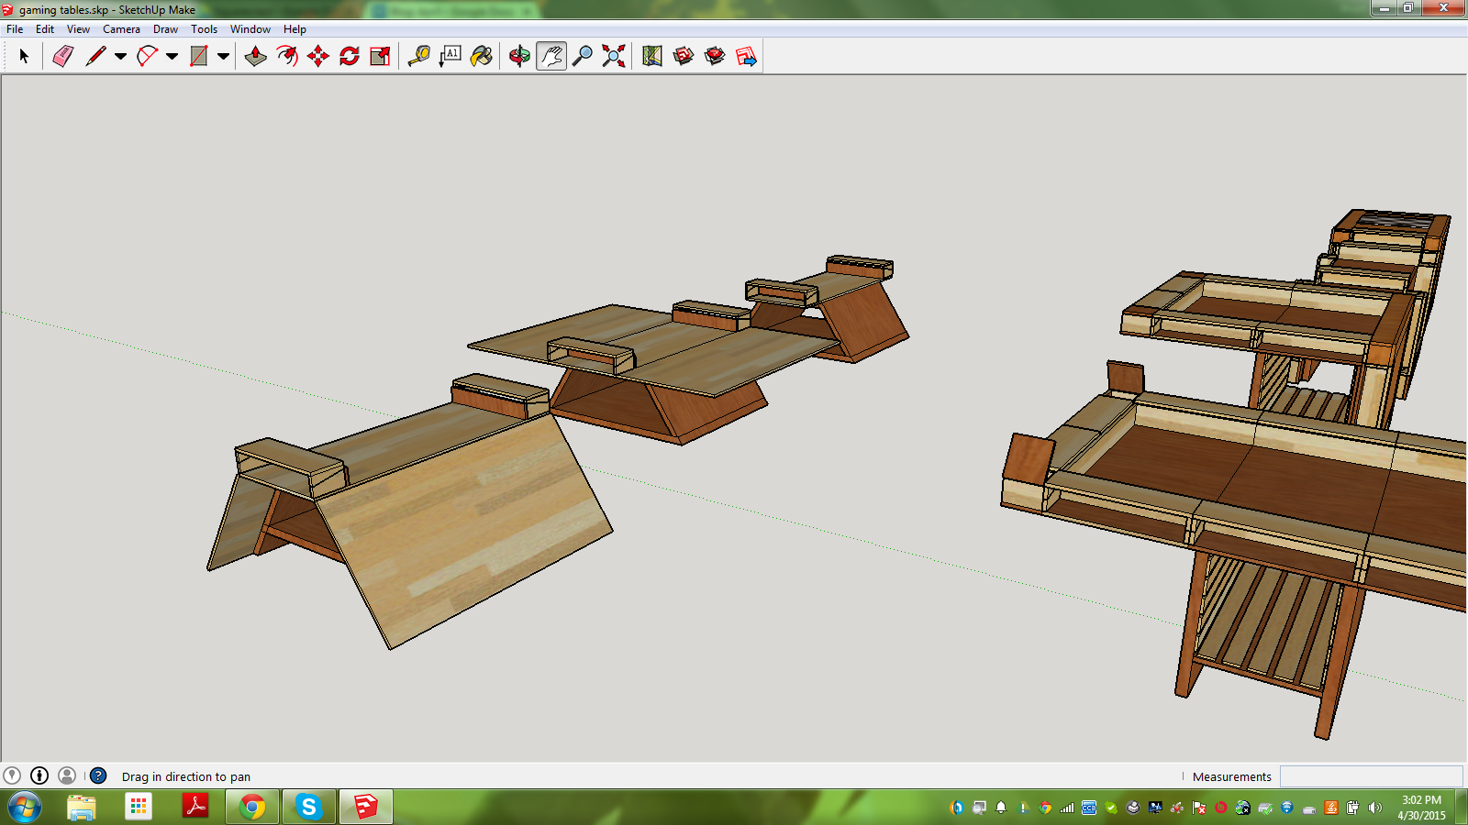
Task: Pick the Push/Pull tool
Action: 255,57
